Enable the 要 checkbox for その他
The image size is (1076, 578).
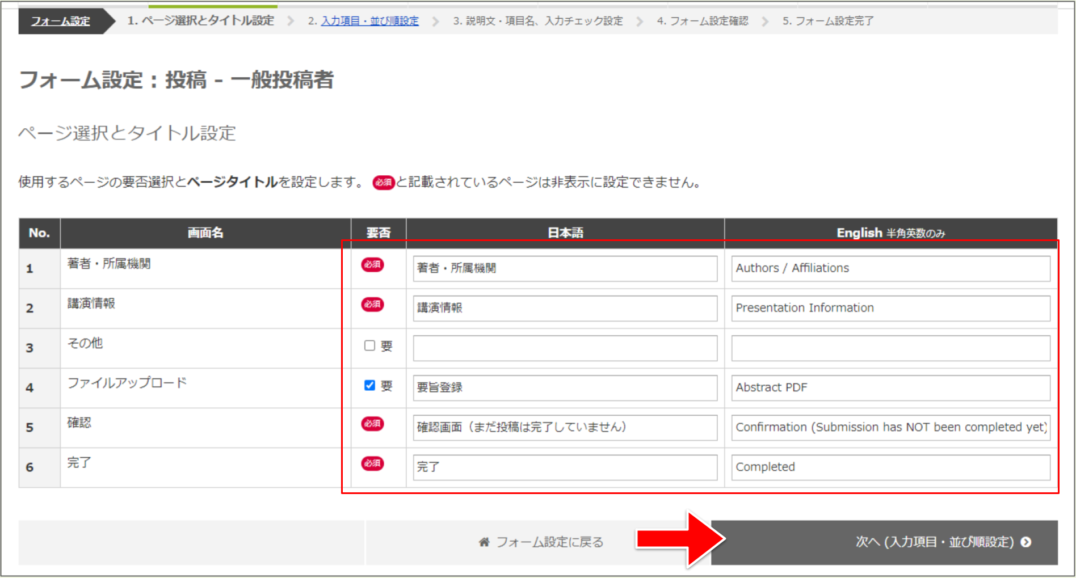[369, 345]
